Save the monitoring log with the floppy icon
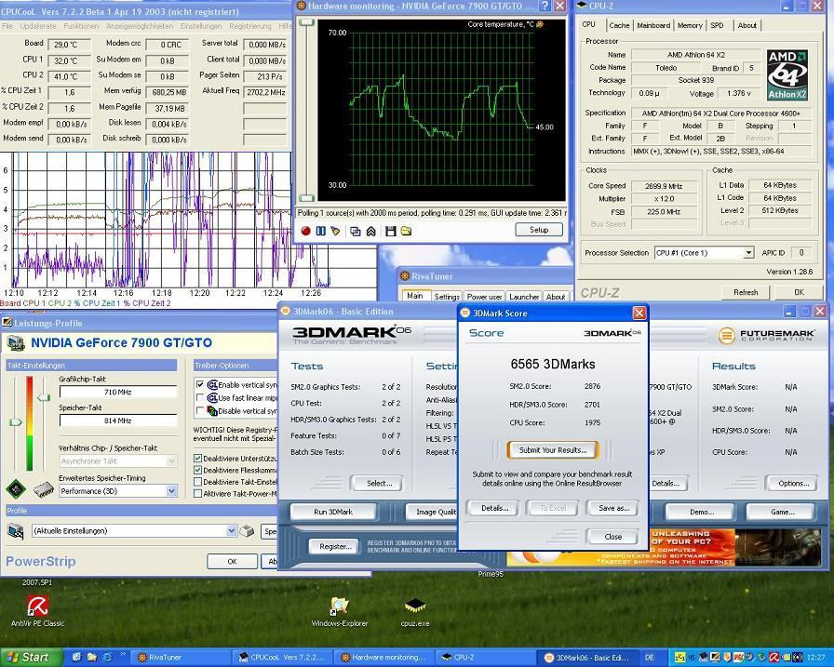 391,232
